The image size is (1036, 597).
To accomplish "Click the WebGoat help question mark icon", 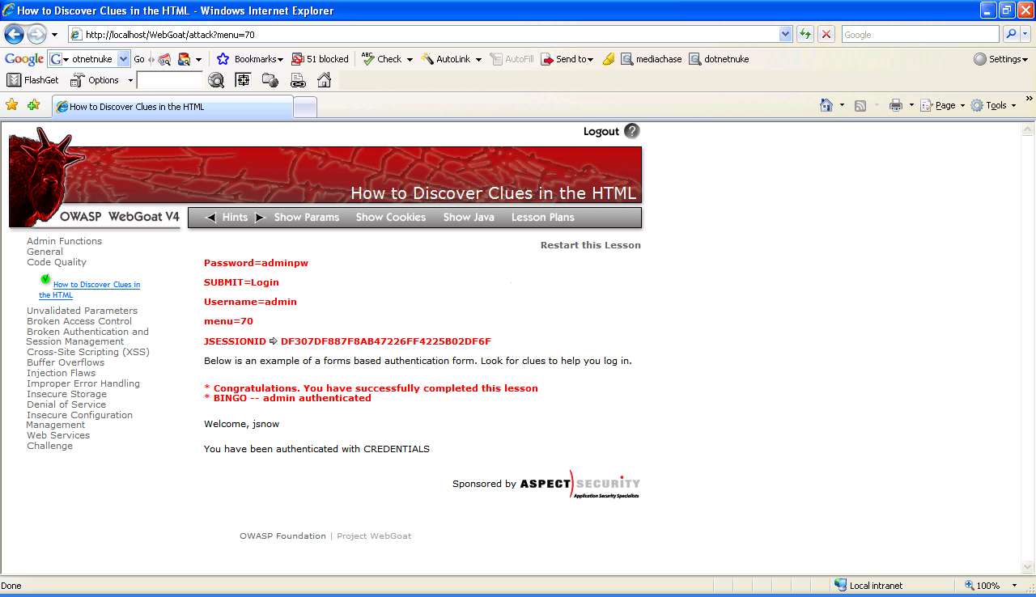I will [631, 131].
